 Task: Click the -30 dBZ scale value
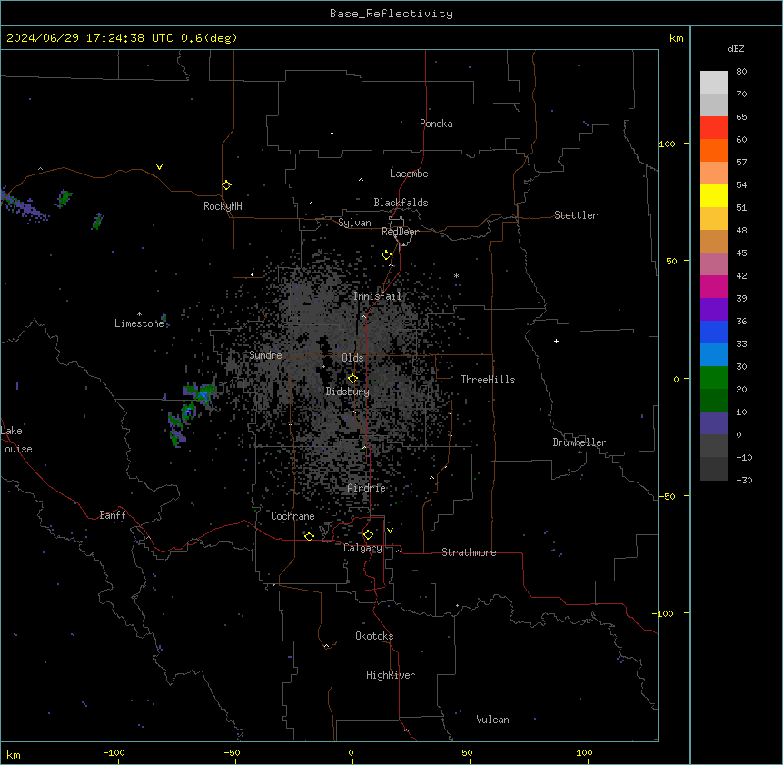[x=744, y=480]
